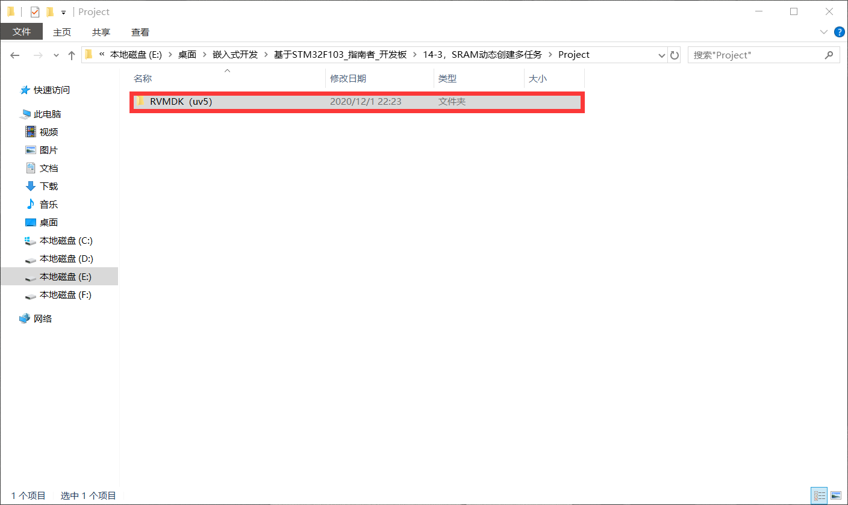Screen dimensions: 848x505
Task: Open 本地磁盘 (F:) in sidebar
Action: [66, 295]
